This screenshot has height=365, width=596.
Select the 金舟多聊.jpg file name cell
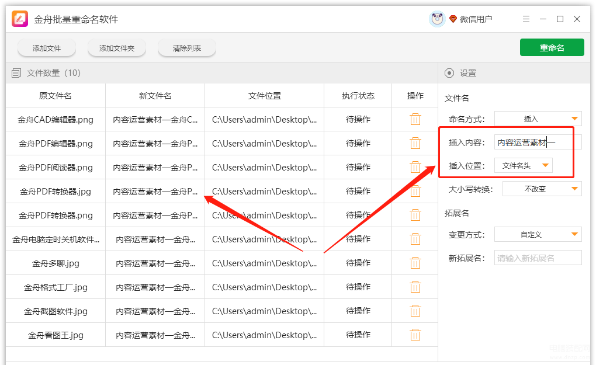pyautogui.click(x=56, y=263)
